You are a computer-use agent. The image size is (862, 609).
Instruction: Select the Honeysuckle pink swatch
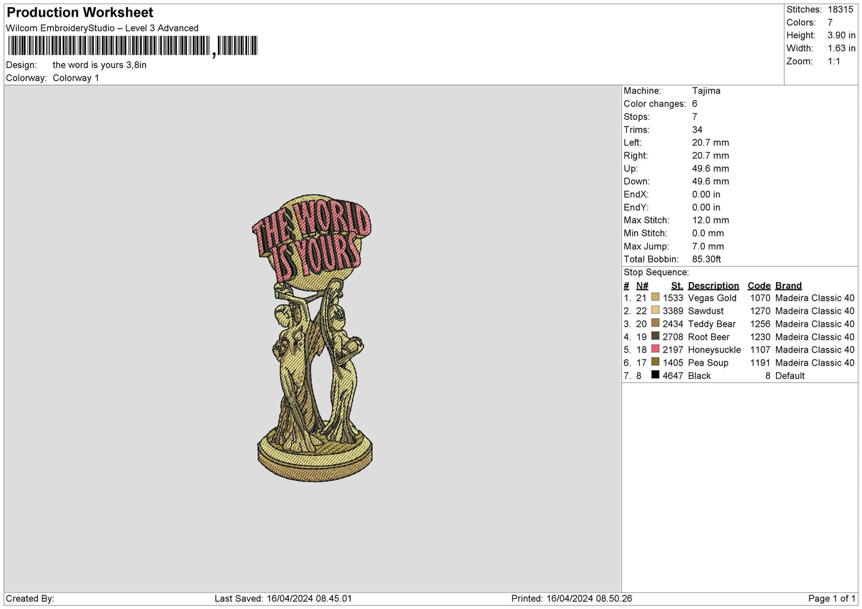[x=656, y=349]
